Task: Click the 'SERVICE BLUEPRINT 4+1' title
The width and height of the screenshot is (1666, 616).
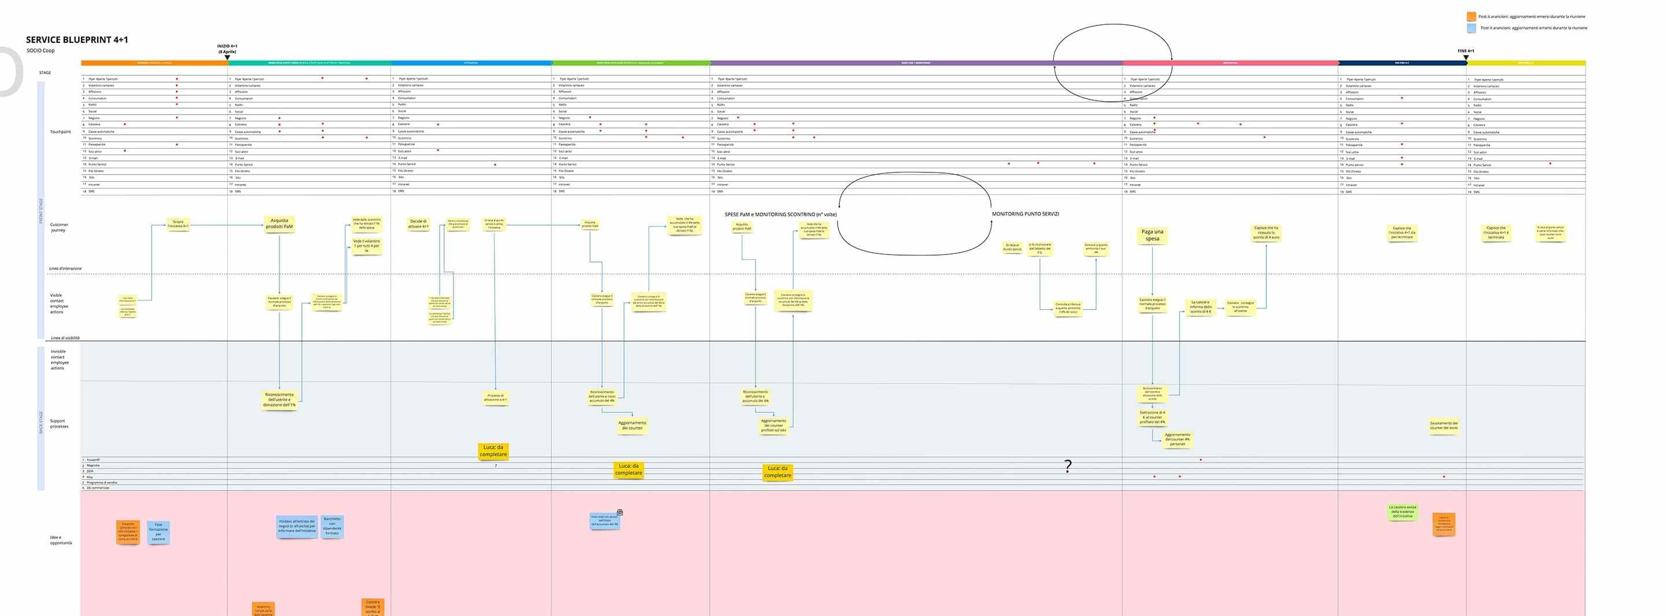Action: [x=77, y=39]
